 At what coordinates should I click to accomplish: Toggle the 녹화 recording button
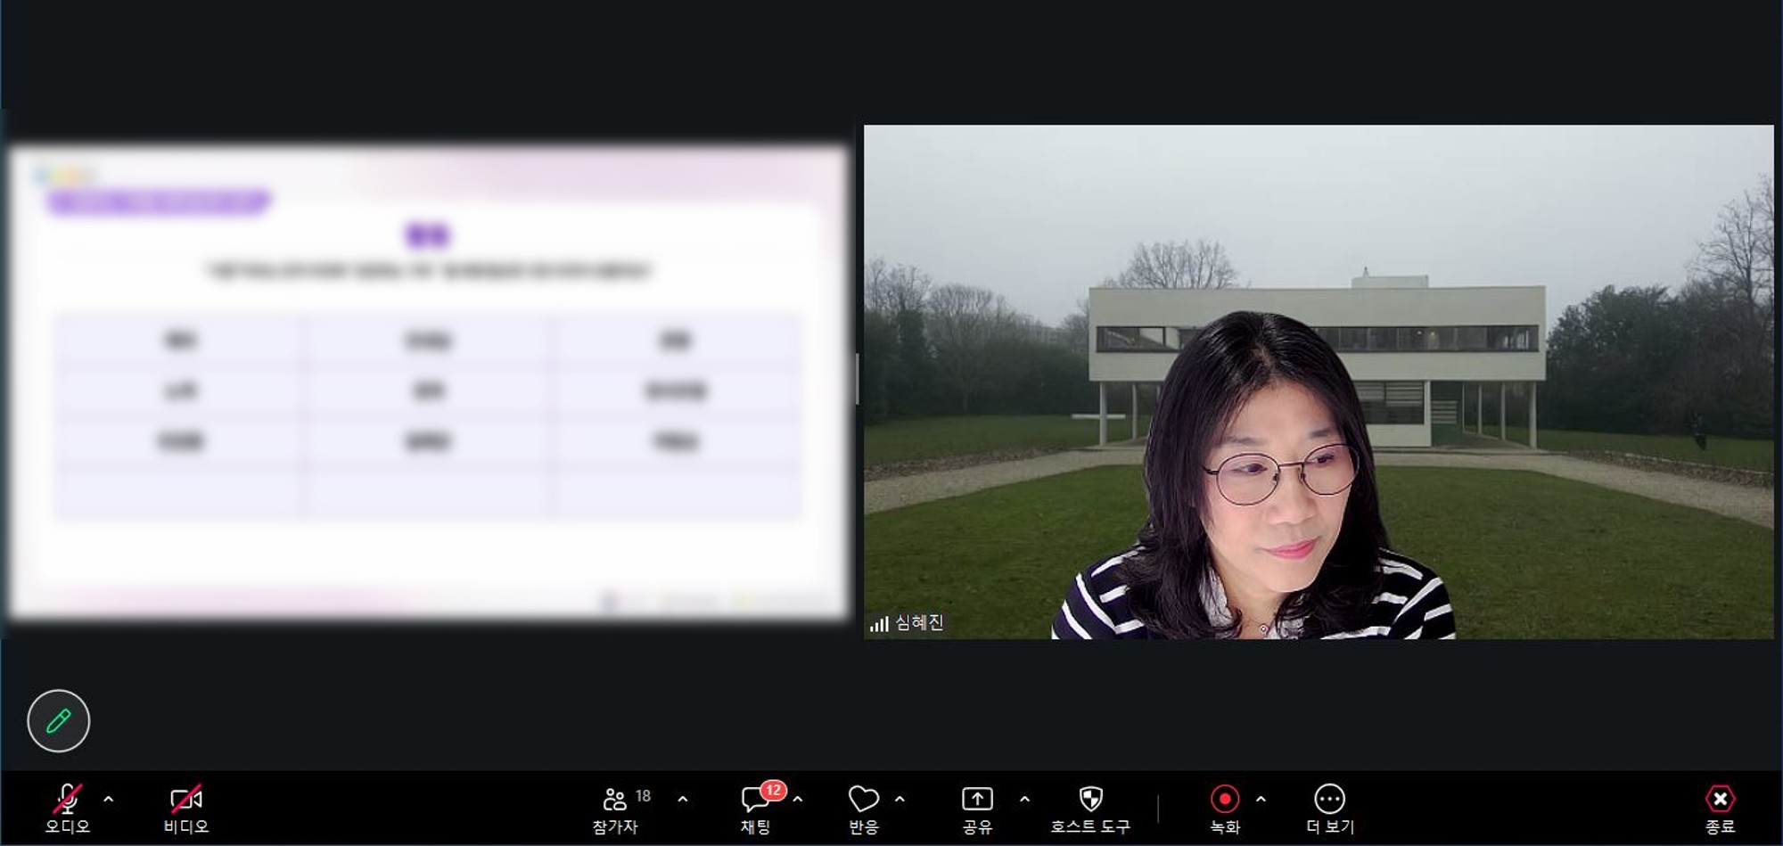(x=1225, y=808)
